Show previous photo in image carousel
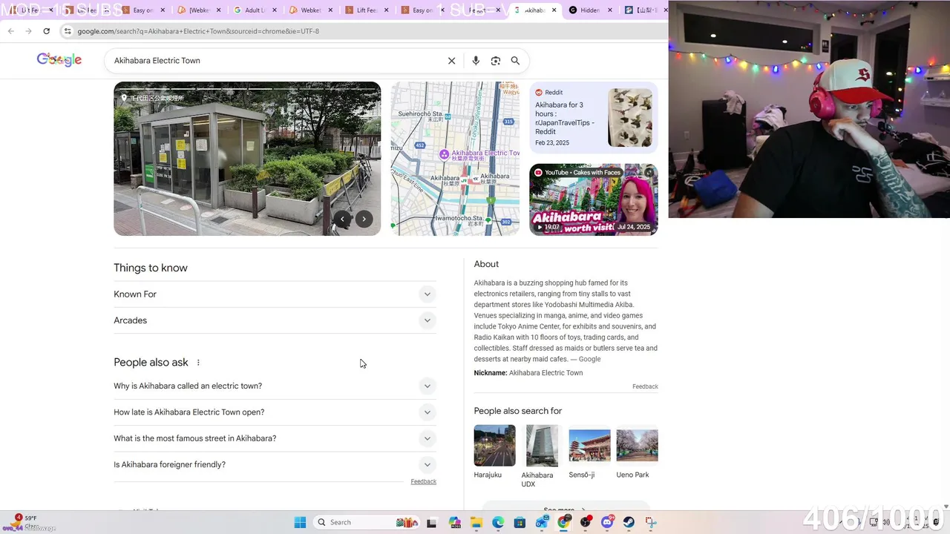The width and height of the screenshot is (950, 534). pyautogui.click(x=342, y=219)
